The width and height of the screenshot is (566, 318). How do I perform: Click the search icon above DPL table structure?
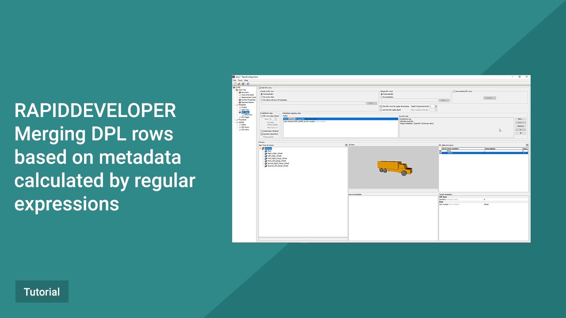point(527,145)
